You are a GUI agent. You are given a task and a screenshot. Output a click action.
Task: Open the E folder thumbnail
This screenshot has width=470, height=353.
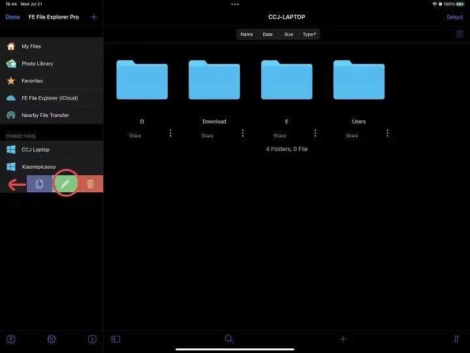click(287, 80)
